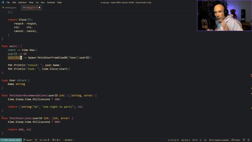Screen dimensions: 252x142
Task: Open the Run menu
Action: pos(43,2)
